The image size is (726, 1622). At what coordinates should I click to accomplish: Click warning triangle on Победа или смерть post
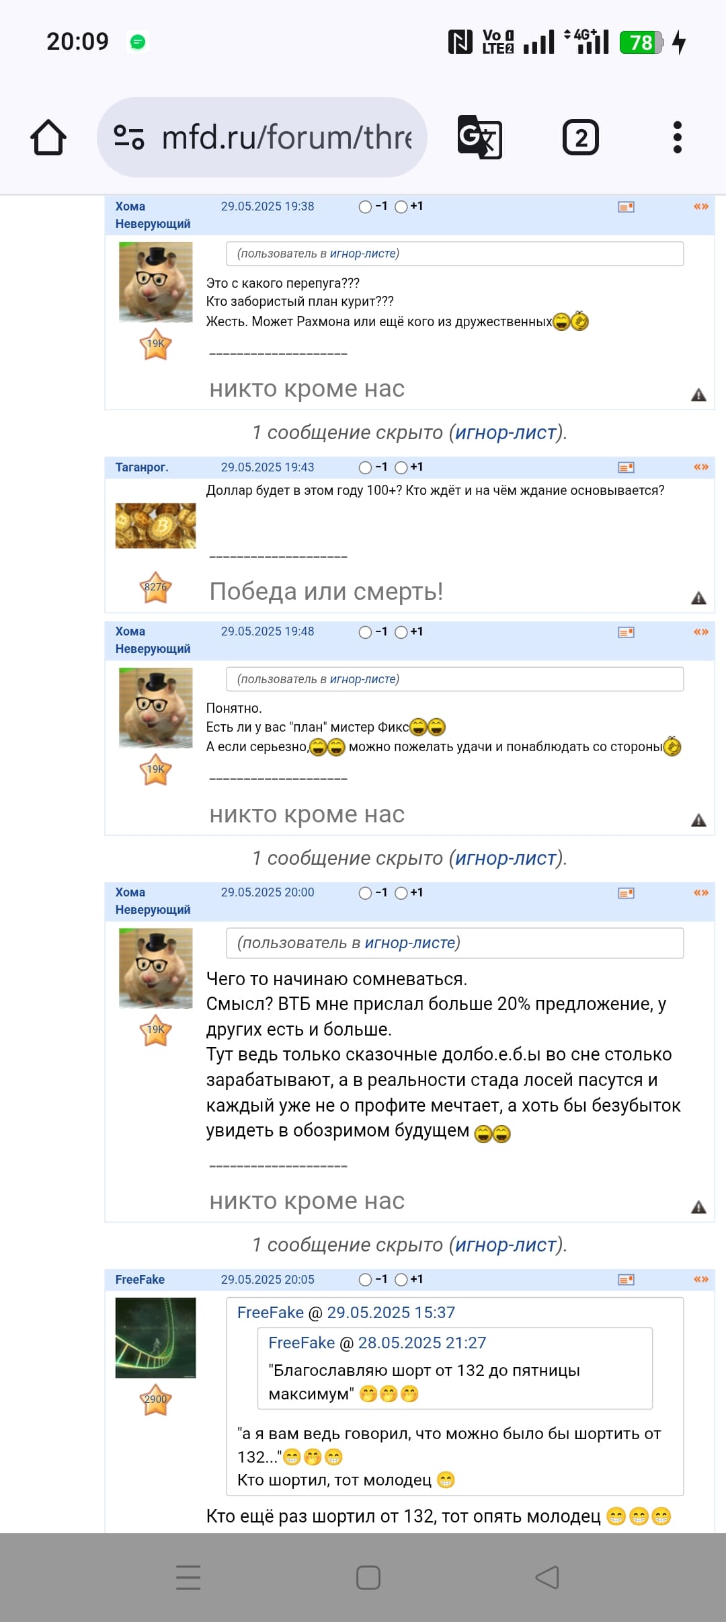pyautogui.click(x=698, y=598)
